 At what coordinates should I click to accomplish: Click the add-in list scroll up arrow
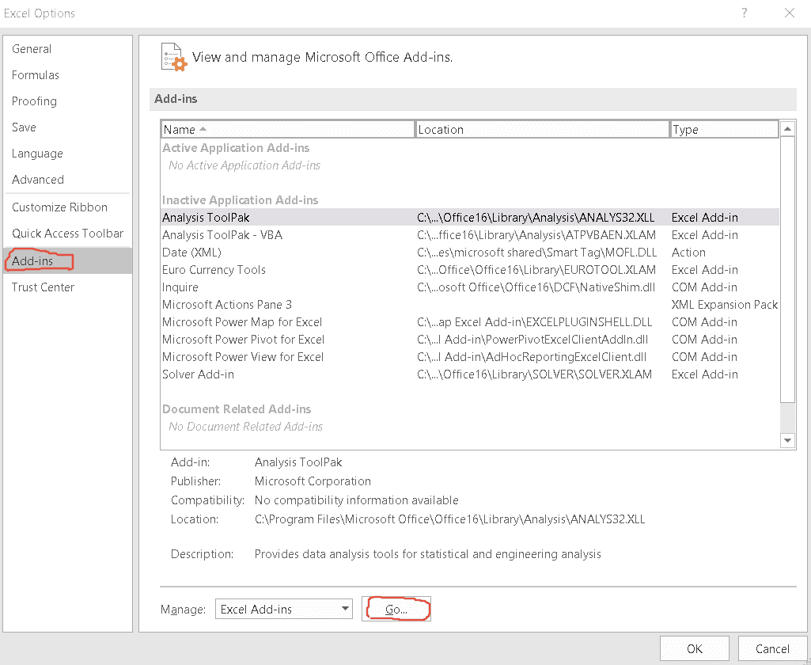[787, 128]
